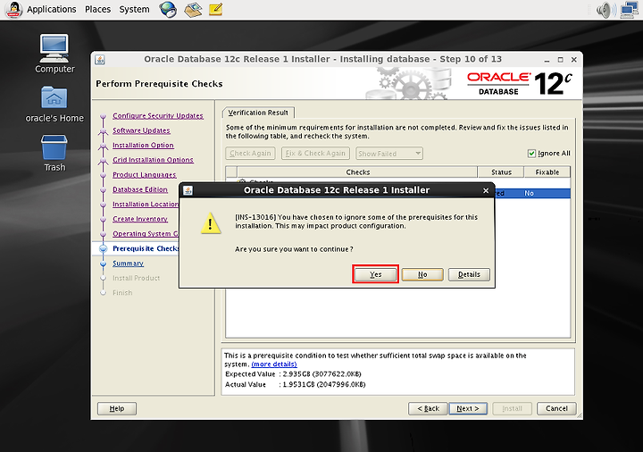Toggle the Ignore All checkbox
The width and height of the screenshot is (643, 452).
[531, 154]
